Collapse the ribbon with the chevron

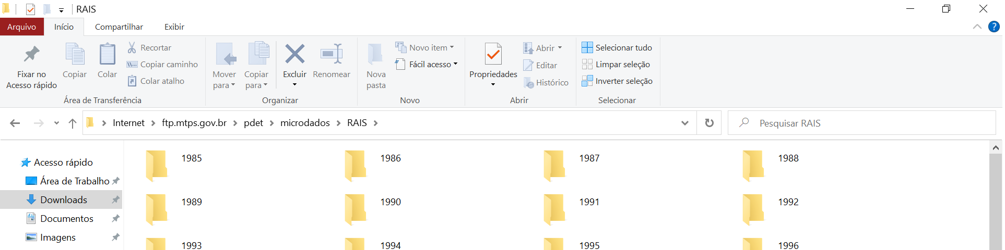coord(977,27)
